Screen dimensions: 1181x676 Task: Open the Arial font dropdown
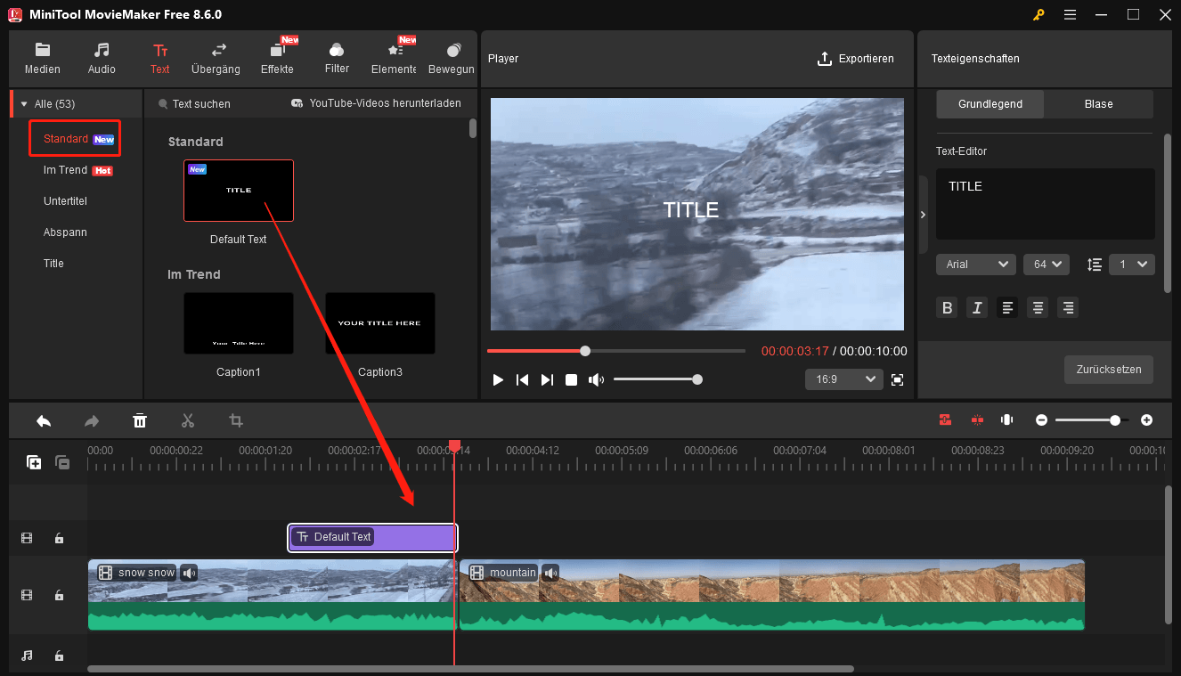point(975,264)
